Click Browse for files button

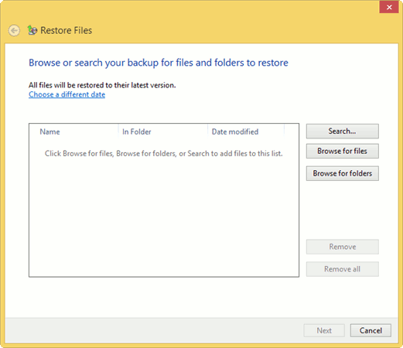click(342, 151)
